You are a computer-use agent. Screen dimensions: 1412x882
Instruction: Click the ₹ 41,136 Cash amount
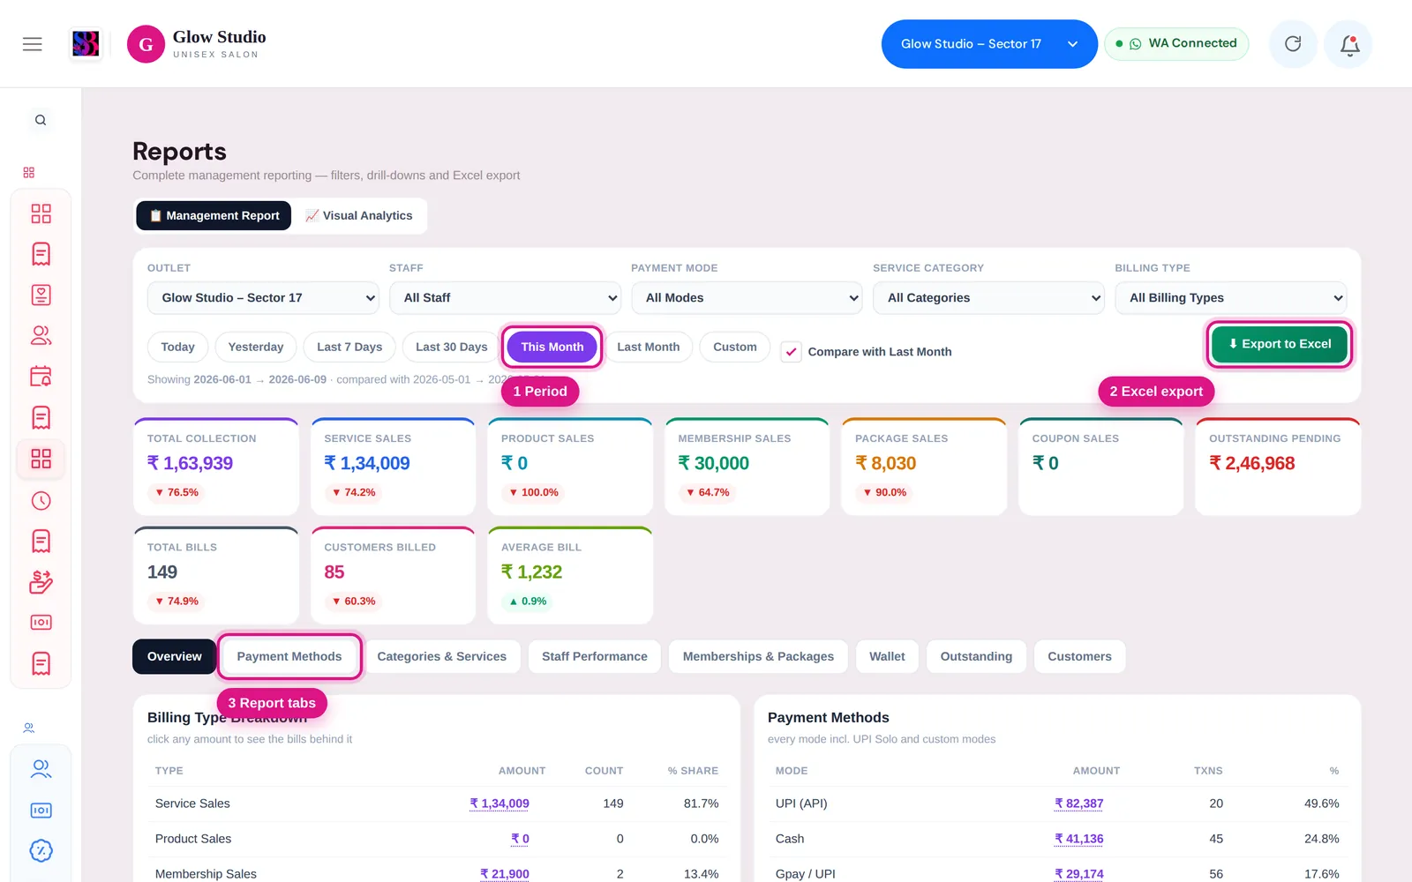click(x=1079, y=839)
